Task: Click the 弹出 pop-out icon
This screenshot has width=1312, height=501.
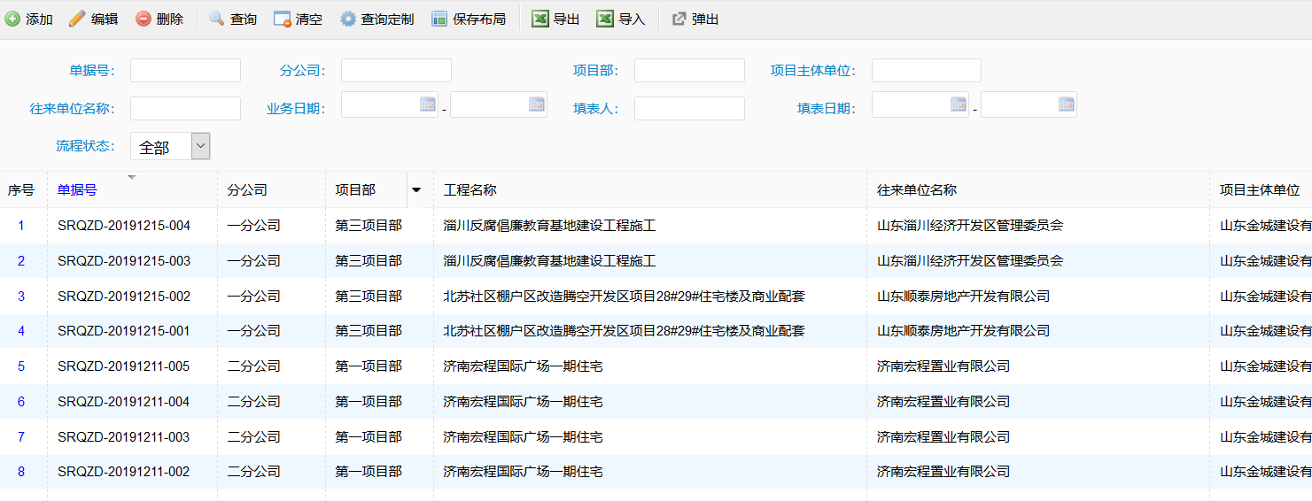Action: [x=679, y=19]
